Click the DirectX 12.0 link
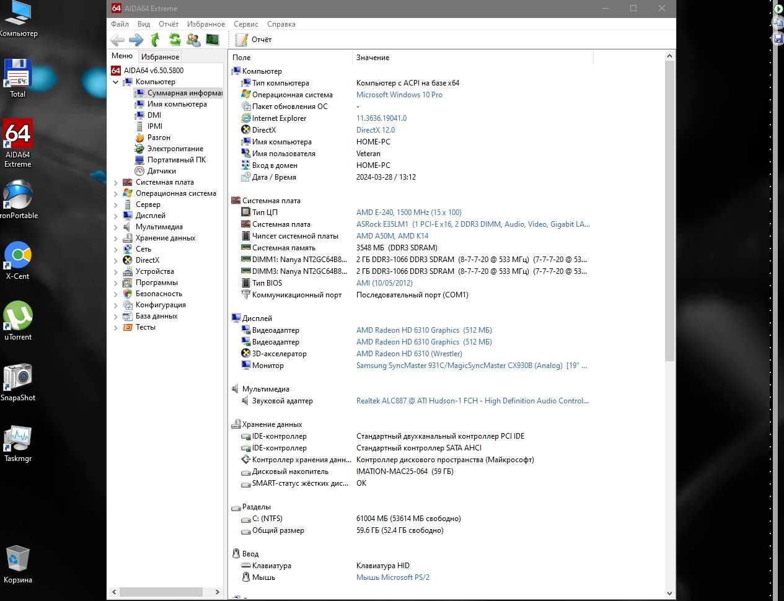The image size is (784, 601). click(376, 130)
